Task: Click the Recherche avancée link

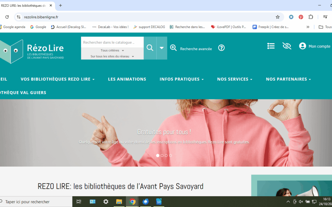Action: point(196,48)
